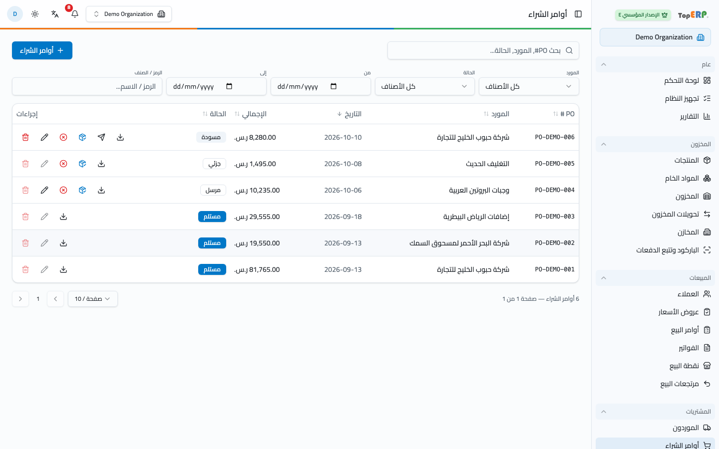Click the الرمز / الاسم filter field

[x=87, y=86]
